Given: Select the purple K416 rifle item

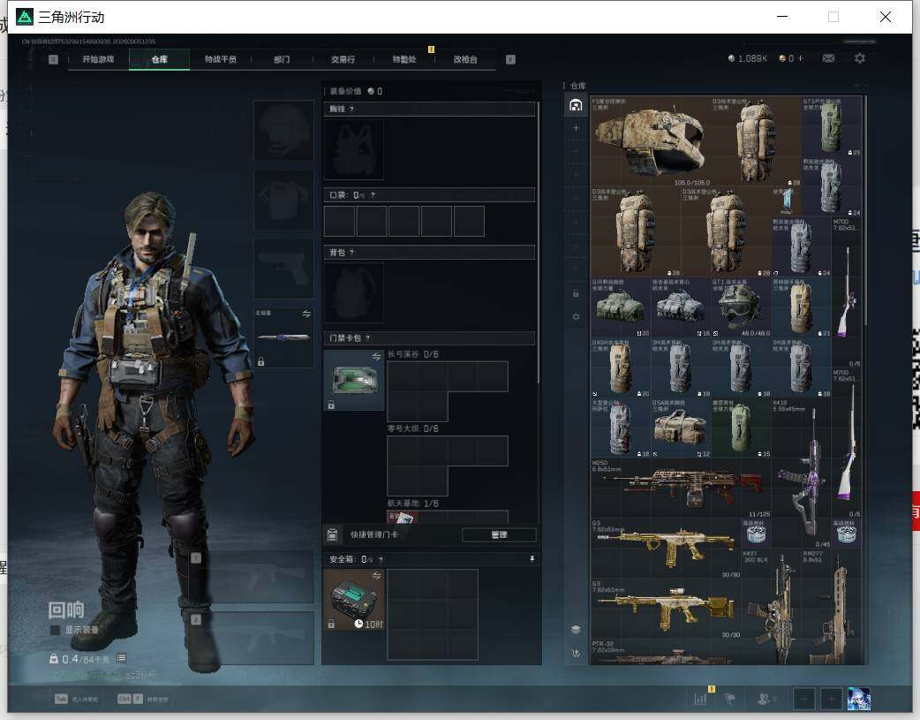Looking at the screenshot, I should coord(802,474).
